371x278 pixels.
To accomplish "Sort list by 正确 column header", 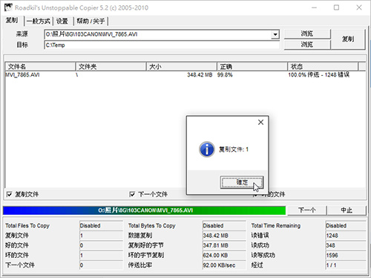I will [252, 66].
